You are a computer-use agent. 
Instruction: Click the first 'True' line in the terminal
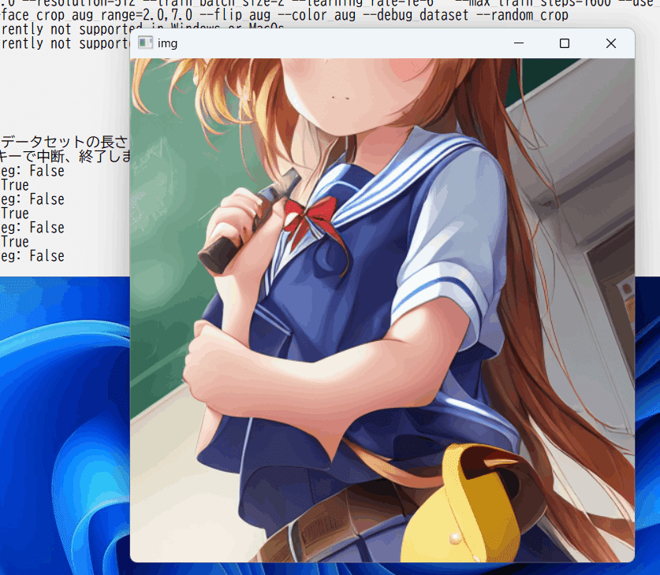click(x=15, y=185)
